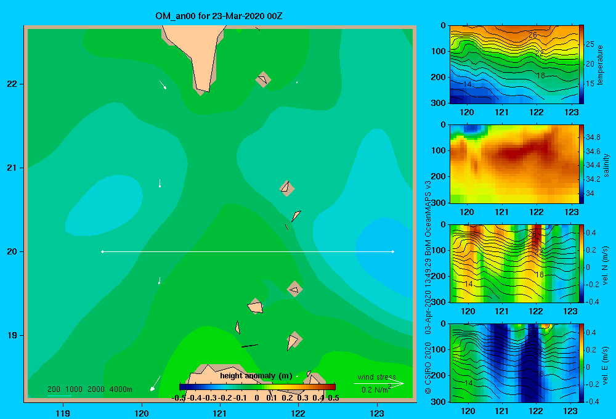Click the island near 20.8N 121.85E
The image size is (616, 419).
(x=287, y=188)
